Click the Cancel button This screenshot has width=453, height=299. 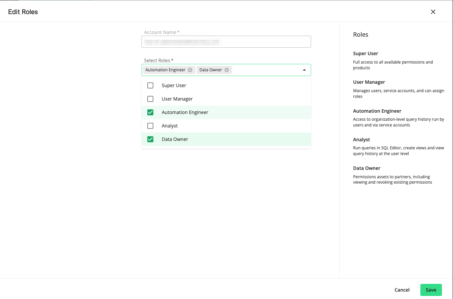402,290
